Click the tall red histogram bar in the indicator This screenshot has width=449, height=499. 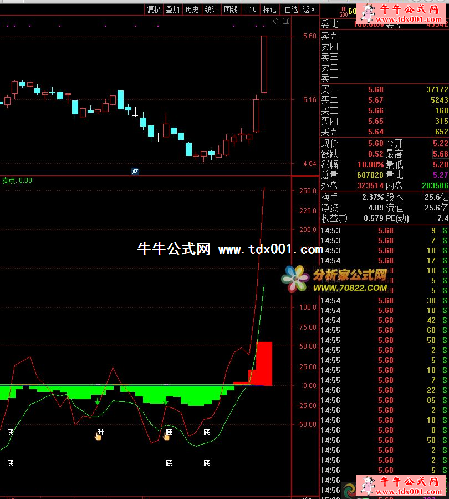coord(264,364)
